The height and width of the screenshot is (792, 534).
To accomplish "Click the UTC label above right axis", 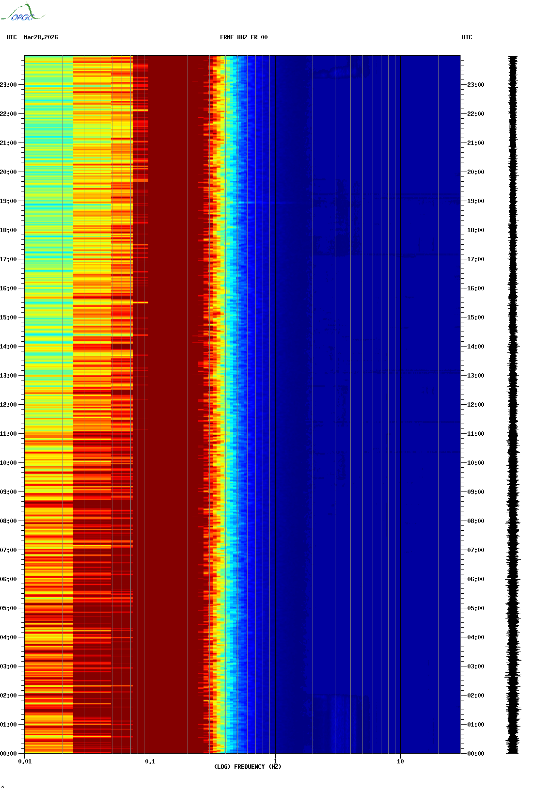I will tap(467, 37).
